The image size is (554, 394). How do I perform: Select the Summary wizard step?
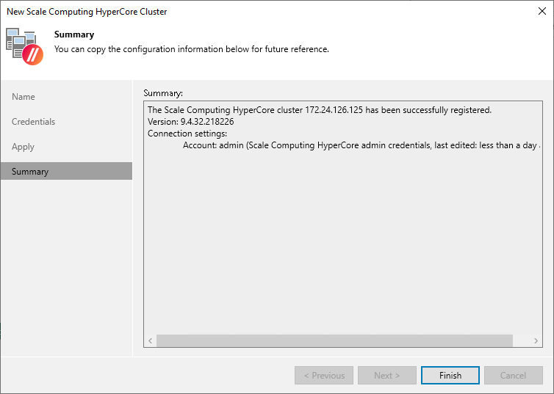(30, 172)
